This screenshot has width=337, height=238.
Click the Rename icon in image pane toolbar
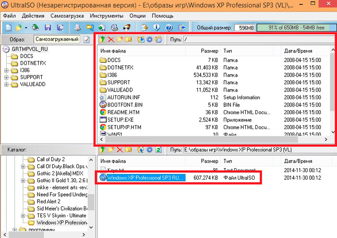[x=129, y=40]
